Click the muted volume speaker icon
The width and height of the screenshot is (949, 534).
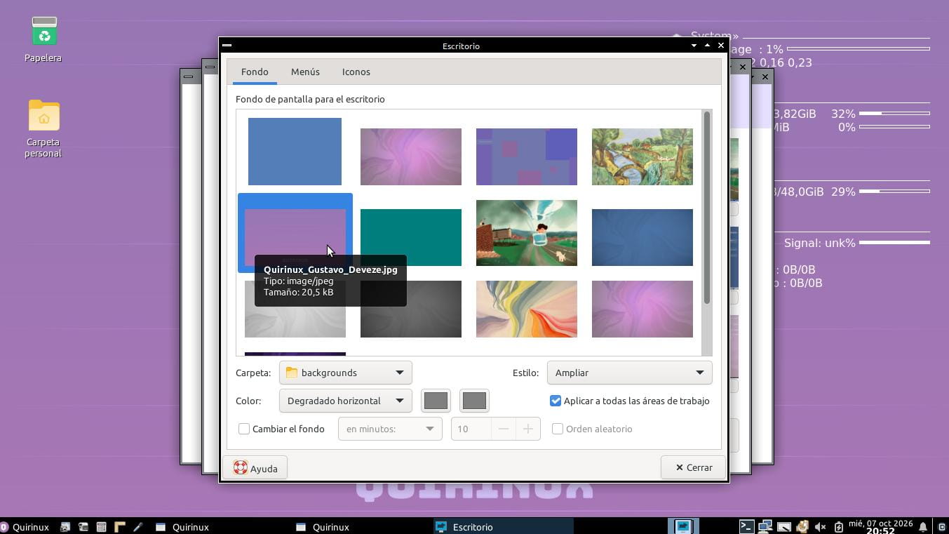coord(819,527)
